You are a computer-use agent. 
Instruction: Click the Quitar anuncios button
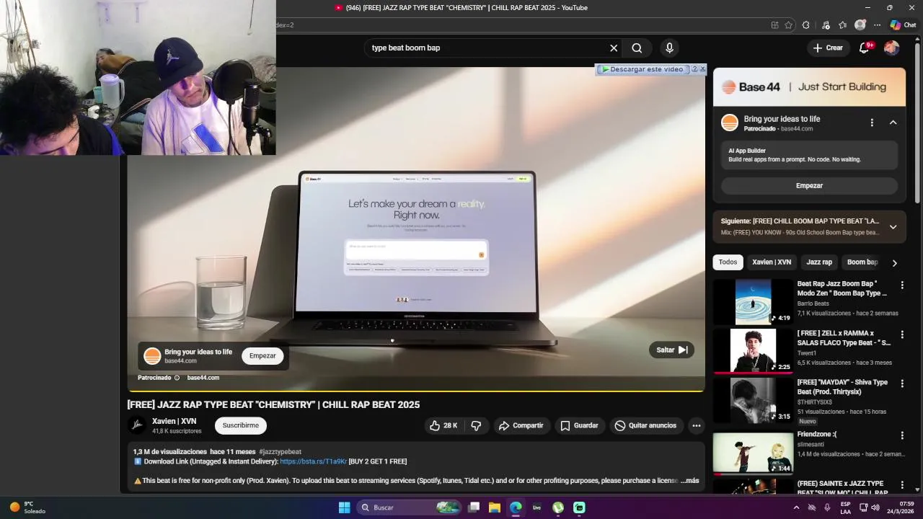click(645, 426)
